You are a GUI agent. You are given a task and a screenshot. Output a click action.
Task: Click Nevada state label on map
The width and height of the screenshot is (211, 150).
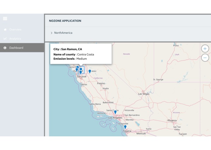point(127,54)
